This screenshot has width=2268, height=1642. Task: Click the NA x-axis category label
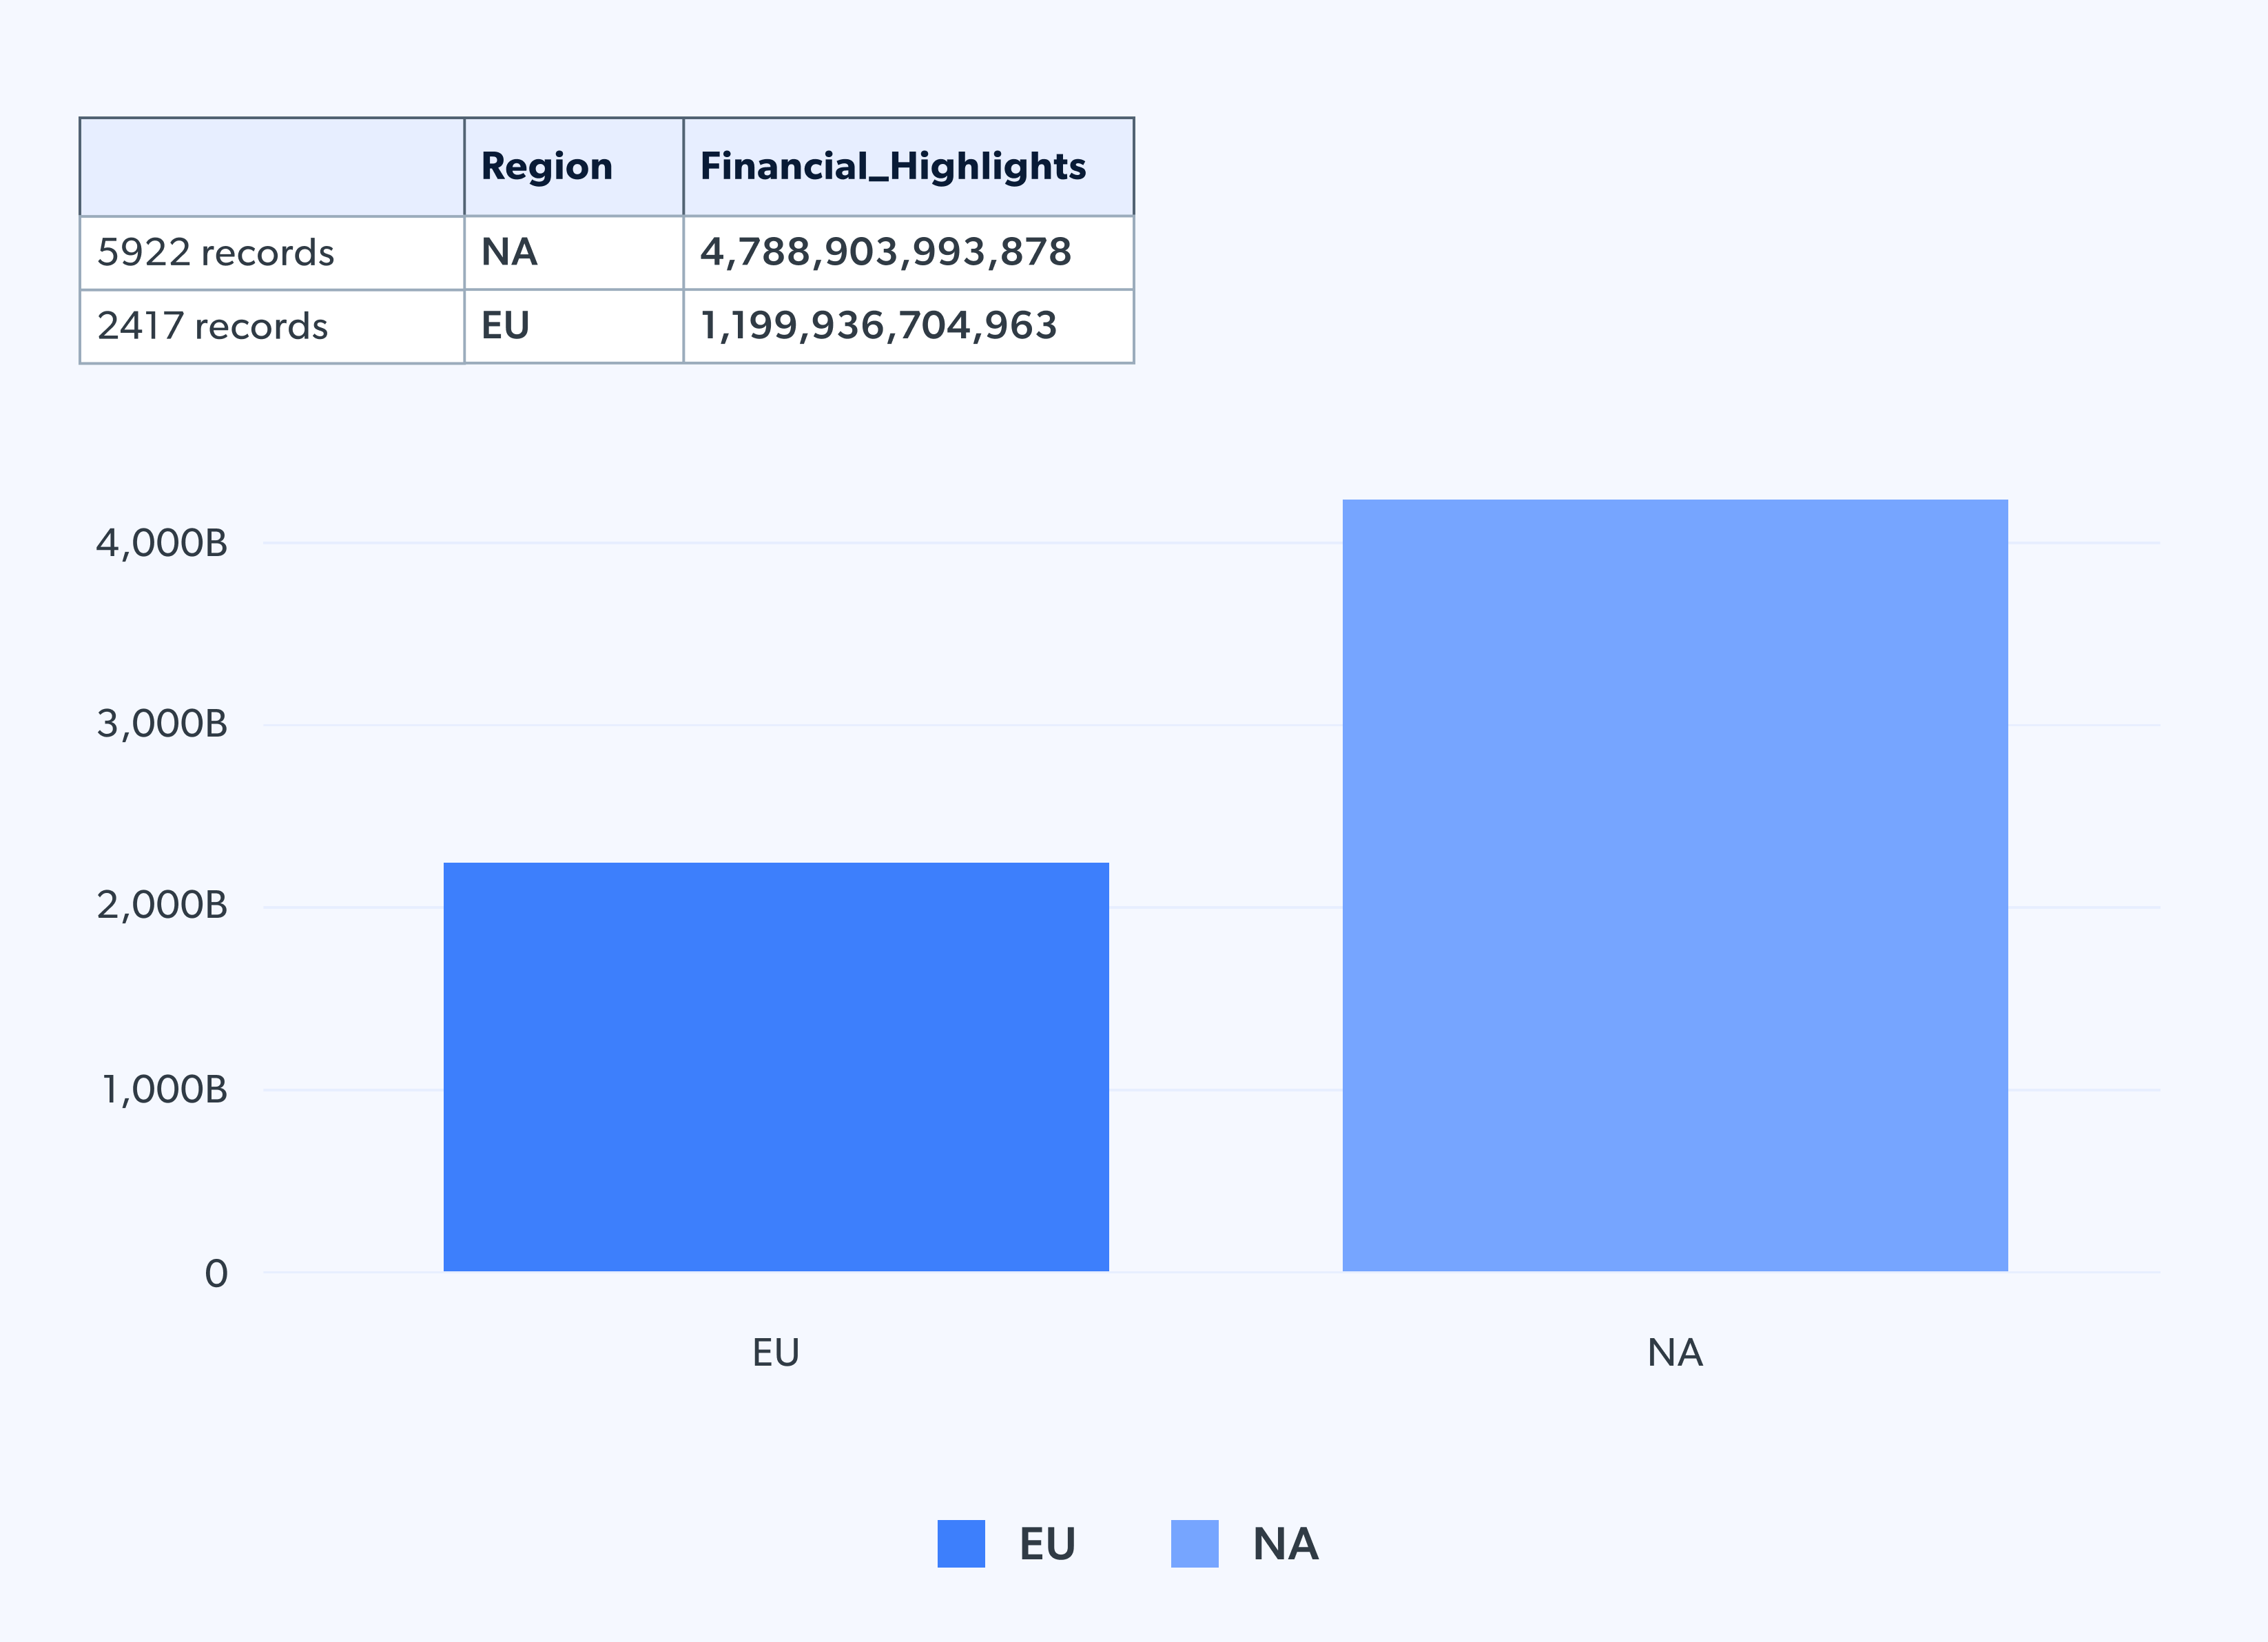(x=1674, y=1352)
